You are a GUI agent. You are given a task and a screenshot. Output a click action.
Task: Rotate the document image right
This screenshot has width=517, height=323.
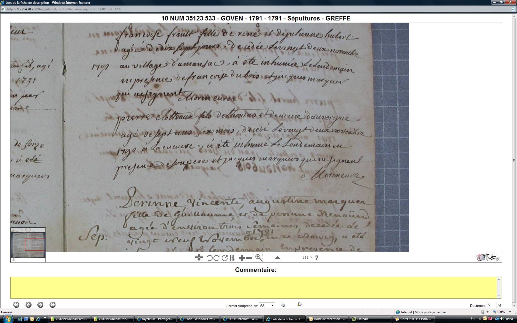216,258
